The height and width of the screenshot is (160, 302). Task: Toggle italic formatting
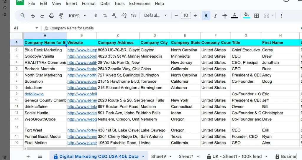click(215, 16)
